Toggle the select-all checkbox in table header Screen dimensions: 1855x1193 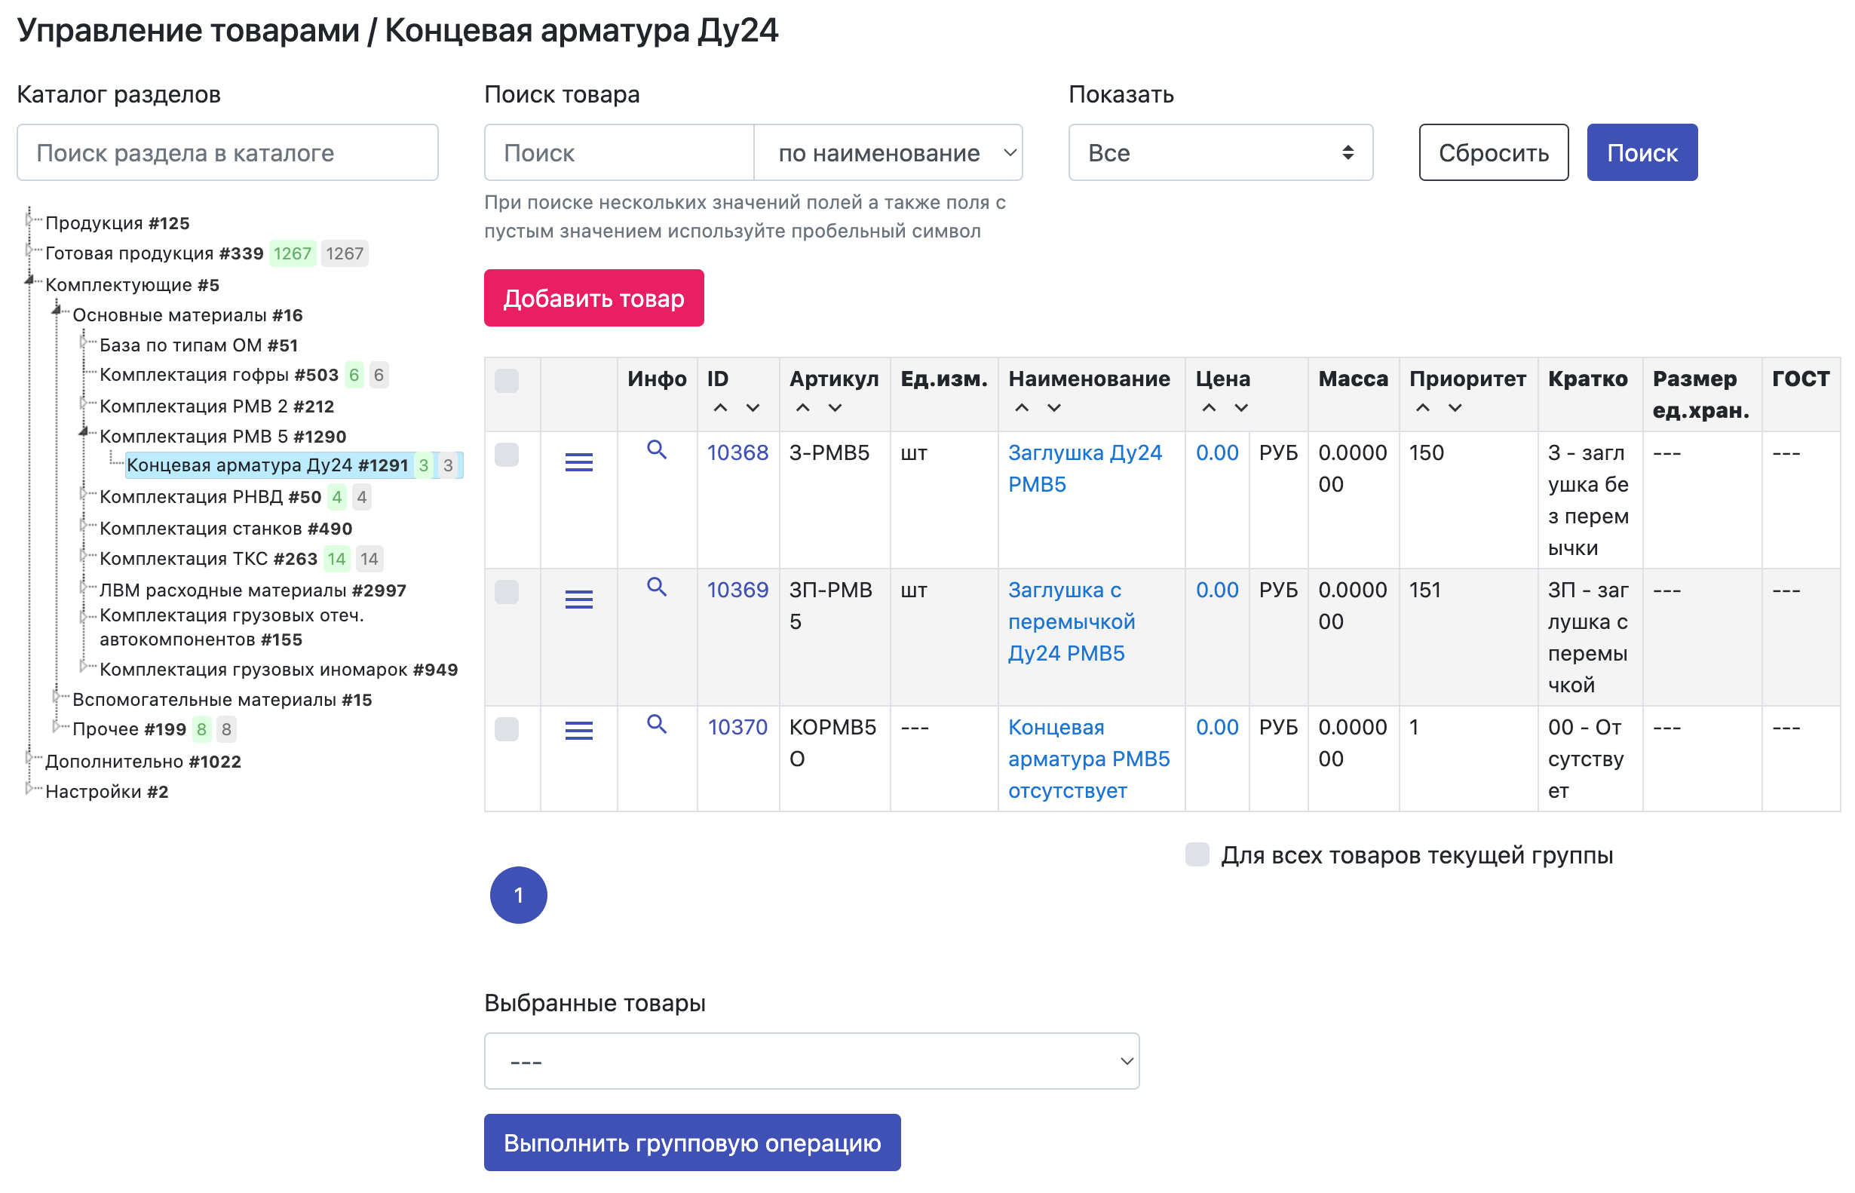[507, 380]
